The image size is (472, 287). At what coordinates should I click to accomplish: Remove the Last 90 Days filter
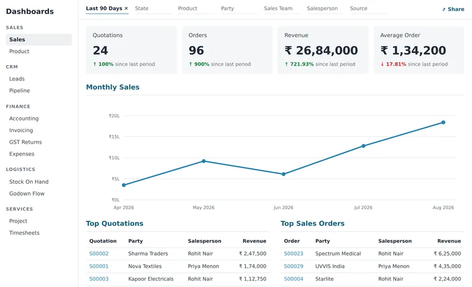pos(126,9)
